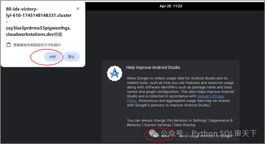265x144 pixels.
Task: Click the Apr 20 11:23 clock
Action: tap(171, 6)
